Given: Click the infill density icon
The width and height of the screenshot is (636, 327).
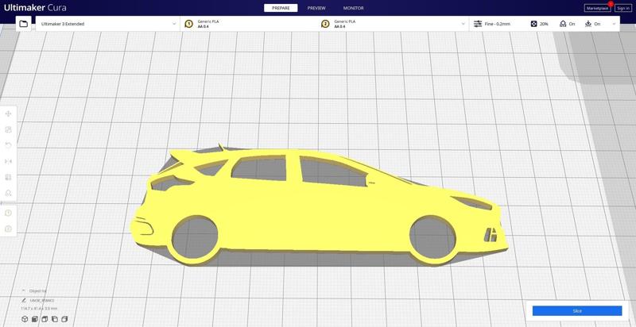Looking at the screenshot, I should click(533, 24).
